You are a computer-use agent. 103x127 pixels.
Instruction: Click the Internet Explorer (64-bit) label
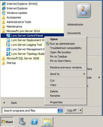point(22,4)
